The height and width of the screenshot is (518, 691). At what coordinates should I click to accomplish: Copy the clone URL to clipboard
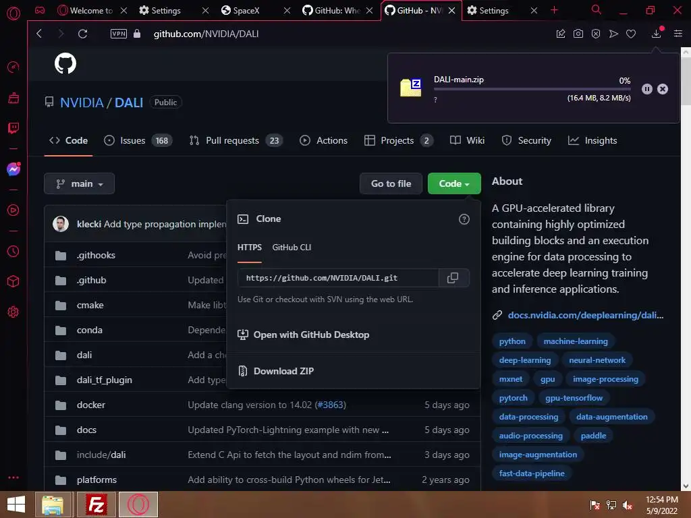point(453,278)
